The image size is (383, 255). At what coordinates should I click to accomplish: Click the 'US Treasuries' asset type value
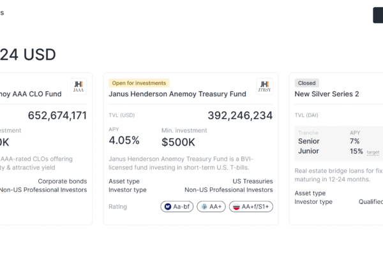pos(252,181)
